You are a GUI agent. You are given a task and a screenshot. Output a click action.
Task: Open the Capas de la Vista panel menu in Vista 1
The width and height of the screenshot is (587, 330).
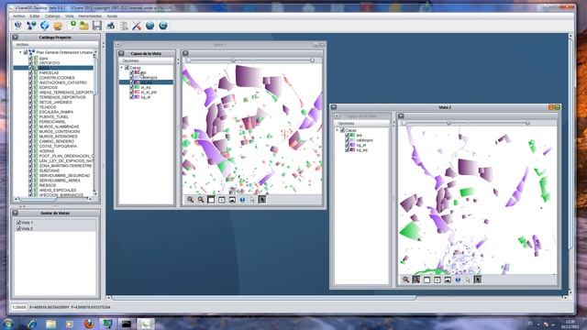point(121,53)
